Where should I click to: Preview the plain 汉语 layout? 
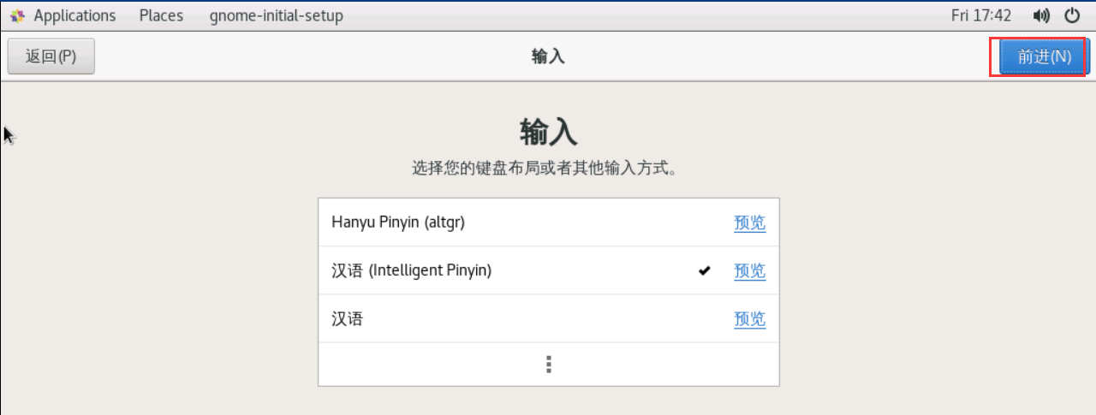(x=749, y=319)
